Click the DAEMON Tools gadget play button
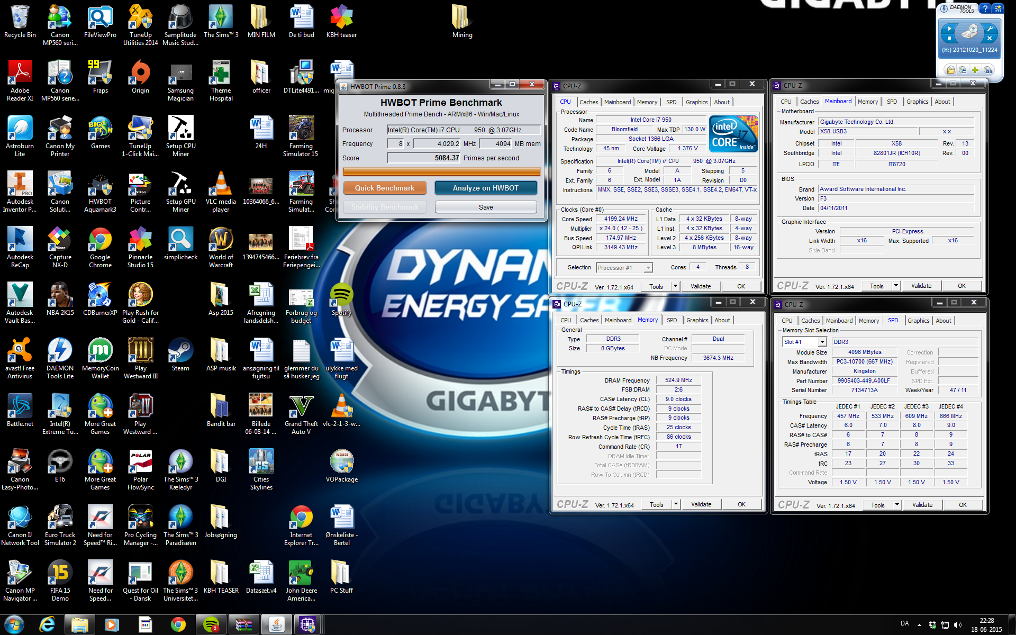The image size is (1016, 635). coord(949,29)
